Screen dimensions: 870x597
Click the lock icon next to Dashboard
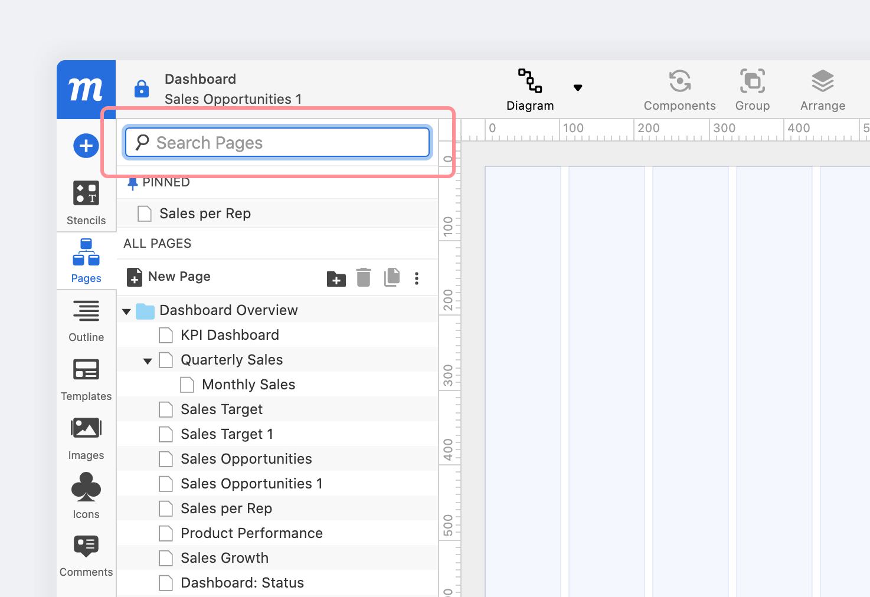point(142,88)
